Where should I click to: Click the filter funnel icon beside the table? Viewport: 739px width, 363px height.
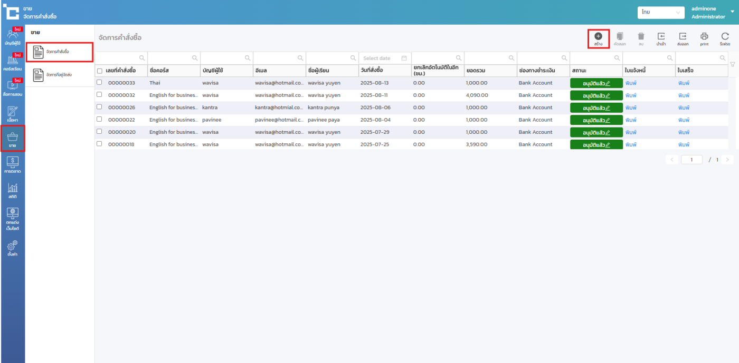click(732, 64)
